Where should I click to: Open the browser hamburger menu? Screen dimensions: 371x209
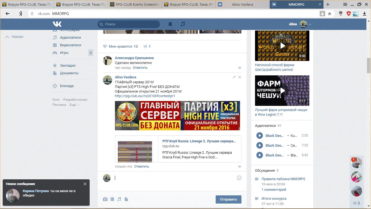[x=345, y=4]
